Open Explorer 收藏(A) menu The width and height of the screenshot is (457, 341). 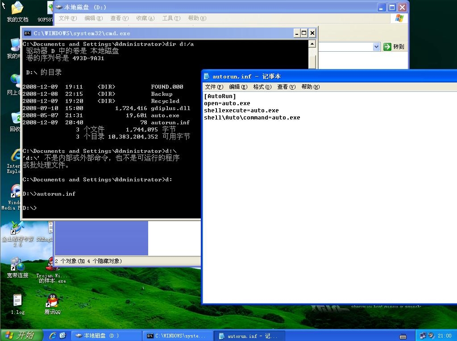tap(145, 18)
